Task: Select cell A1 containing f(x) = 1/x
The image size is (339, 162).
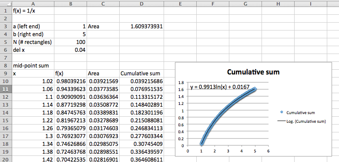Action: point(33,11)
